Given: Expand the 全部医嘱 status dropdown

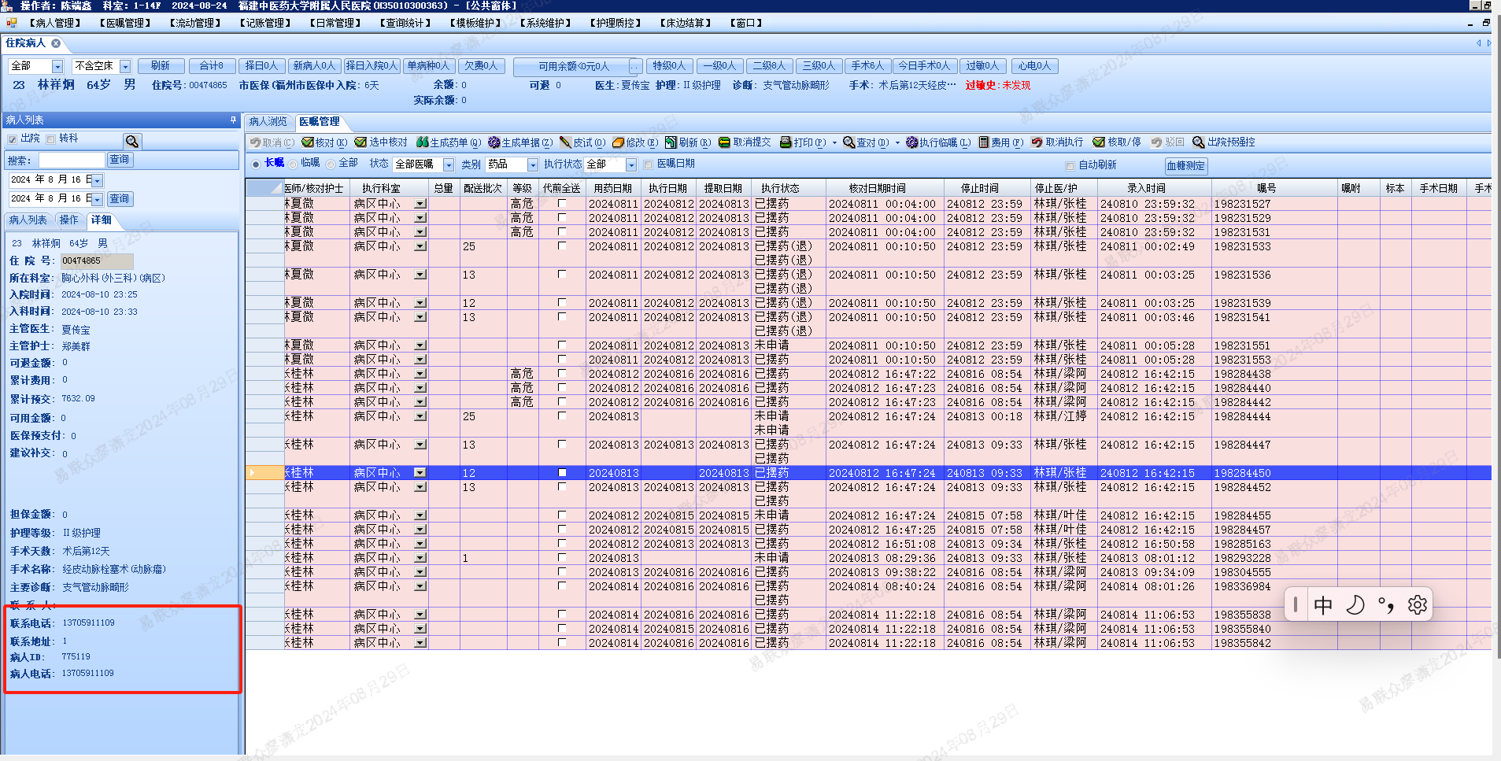Looking at the screenshot, I should (449, 164).
